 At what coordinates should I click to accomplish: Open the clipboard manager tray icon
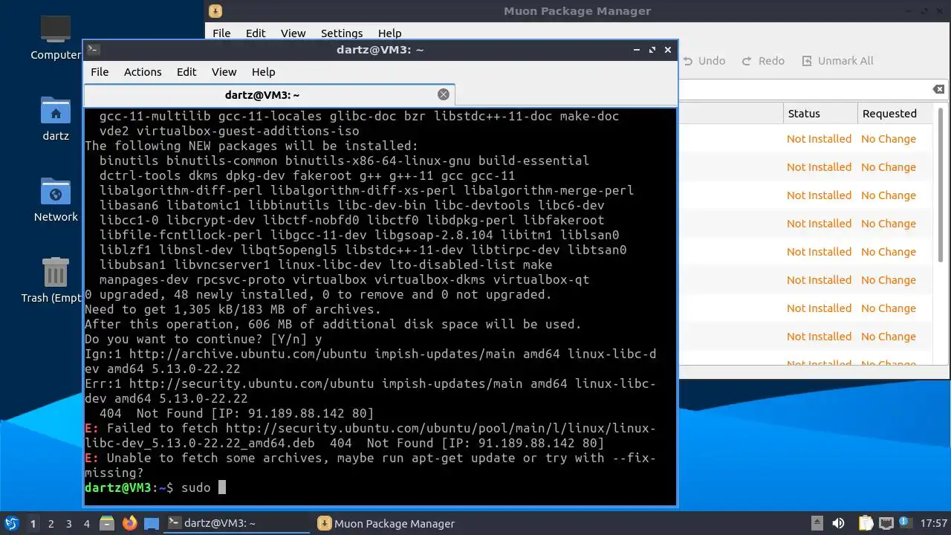pos(866,523)
